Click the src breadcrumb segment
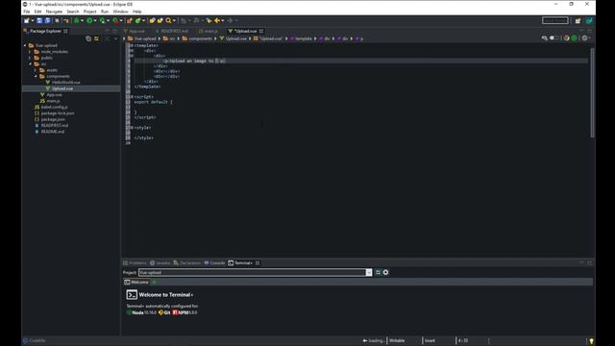This screenshot has height=346, width=615. [169, 38]
